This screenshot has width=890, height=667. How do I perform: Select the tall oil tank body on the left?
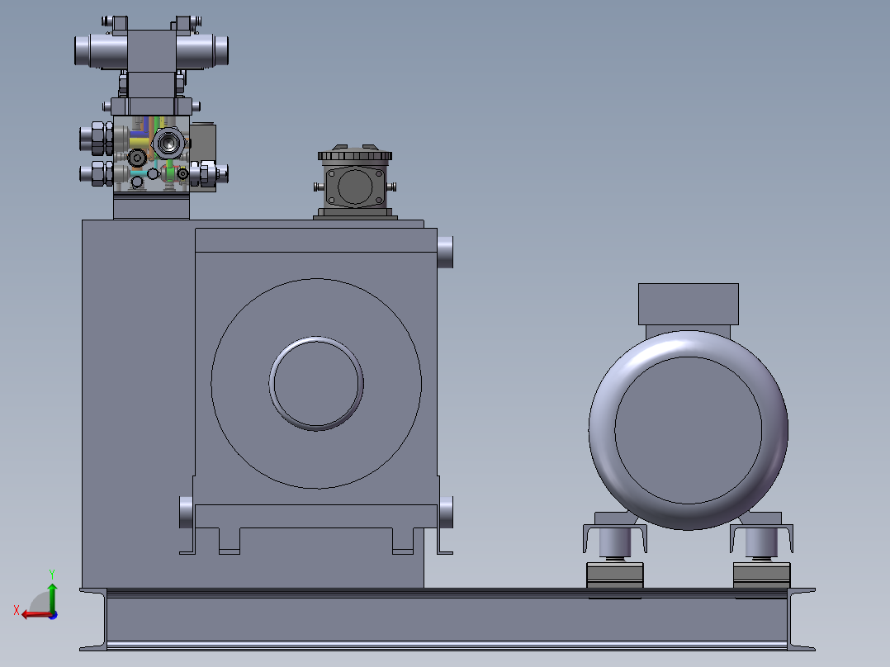(138, 404)
